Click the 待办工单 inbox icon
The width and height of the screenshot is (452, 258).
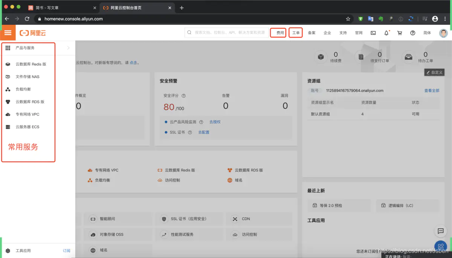pyautogui.click(x=408, y=57)
